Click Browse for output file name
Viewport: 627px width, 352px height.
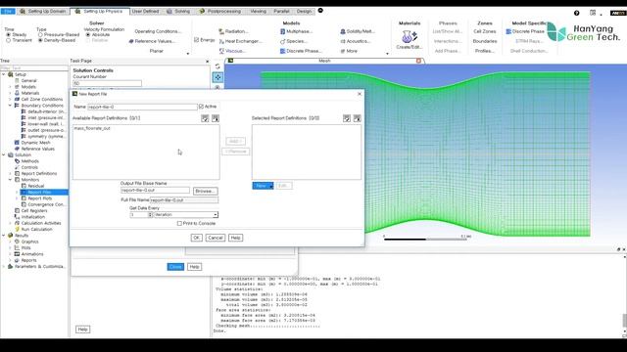coord(205,192)
